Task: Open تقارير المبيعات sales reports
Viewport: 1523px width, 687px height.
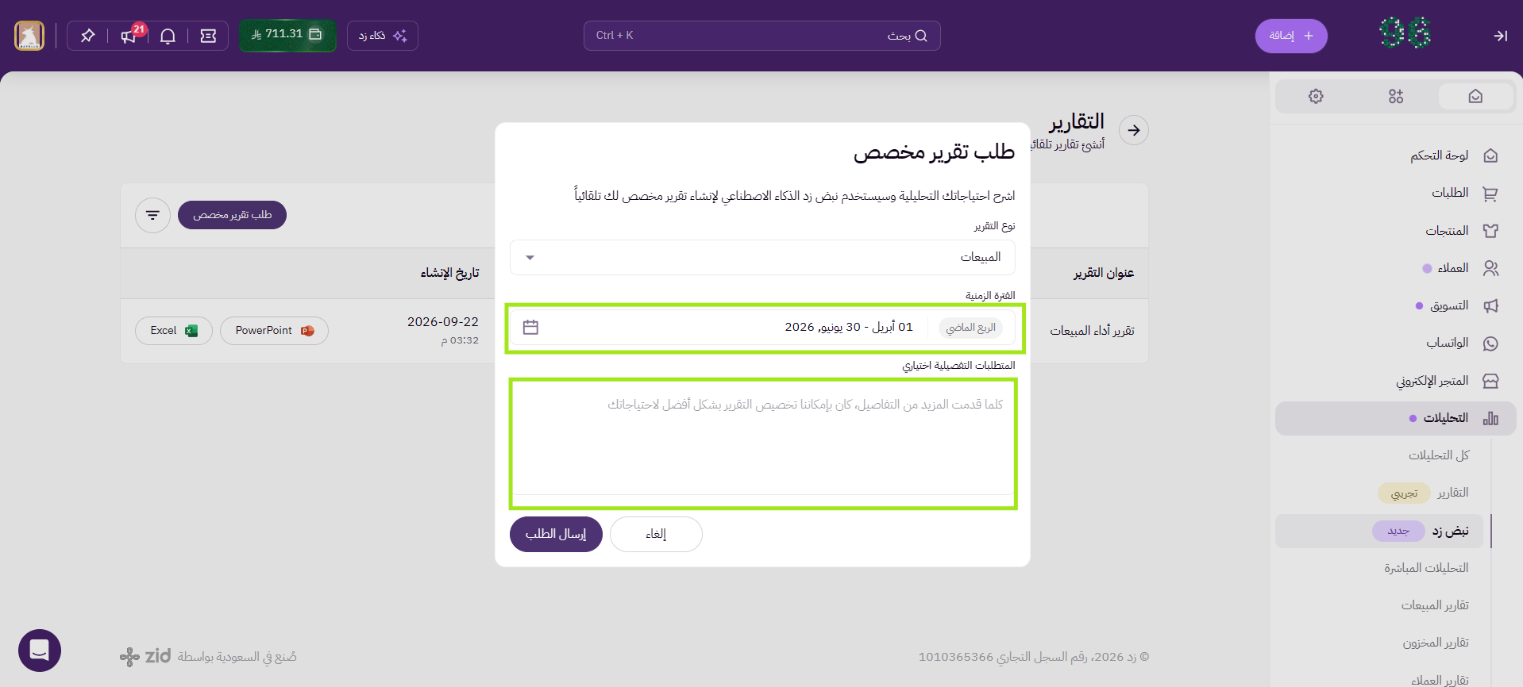Action: point(1435,605)
